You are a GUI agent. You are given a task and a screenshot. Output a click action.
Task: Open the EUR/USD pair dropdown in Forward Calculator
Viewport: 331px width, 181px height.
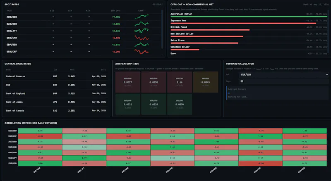[x=284, y=75]
